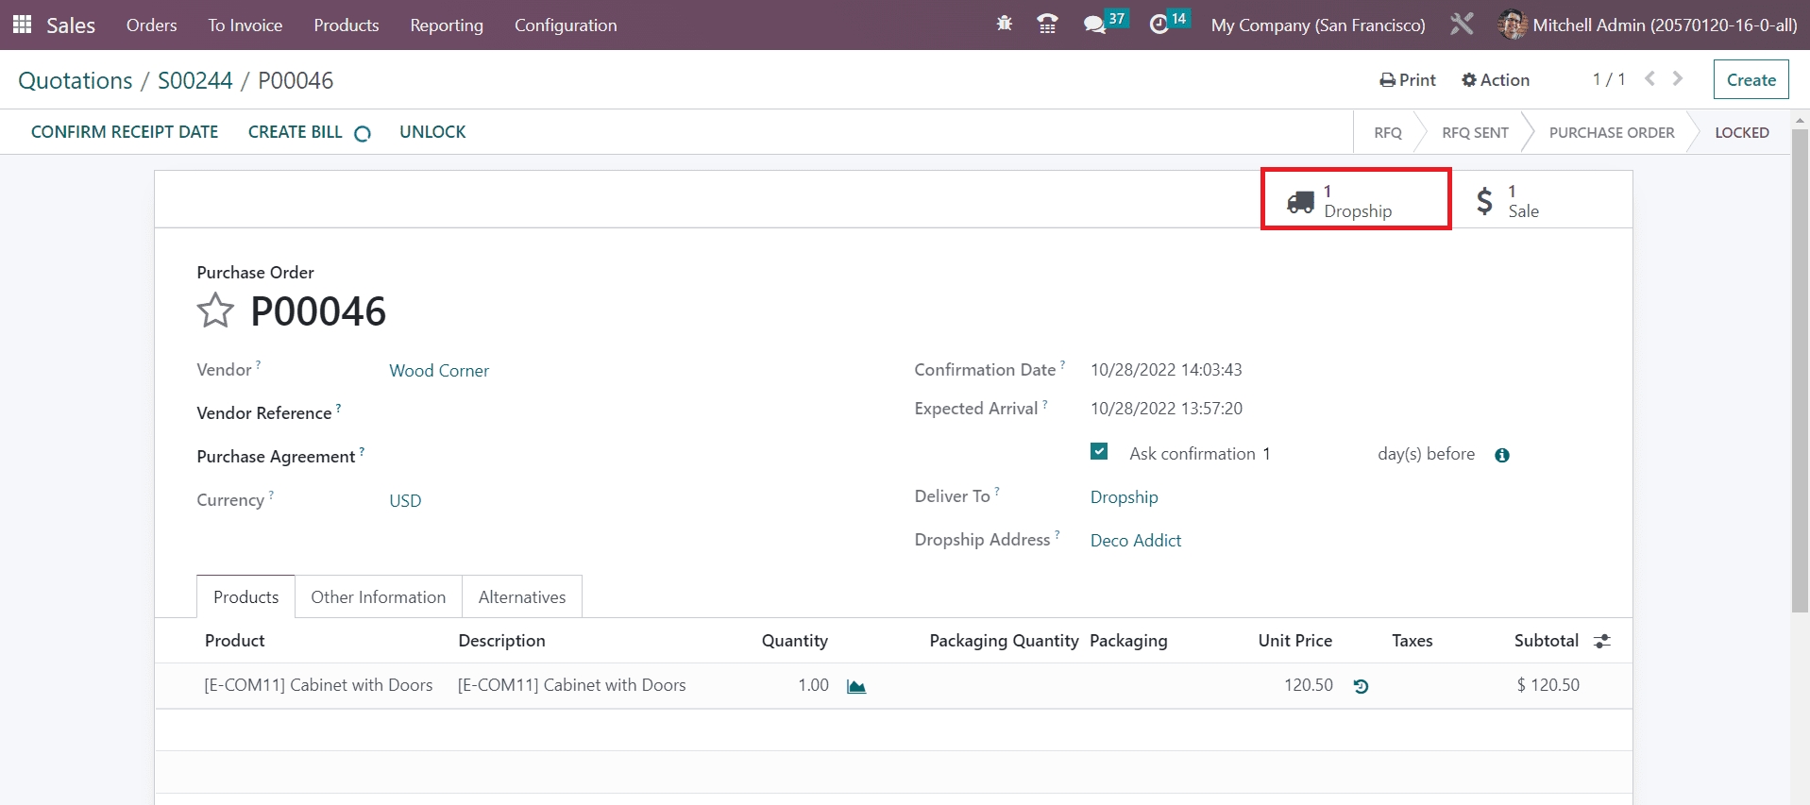Expand the Print dropdown

(1408, 80)
